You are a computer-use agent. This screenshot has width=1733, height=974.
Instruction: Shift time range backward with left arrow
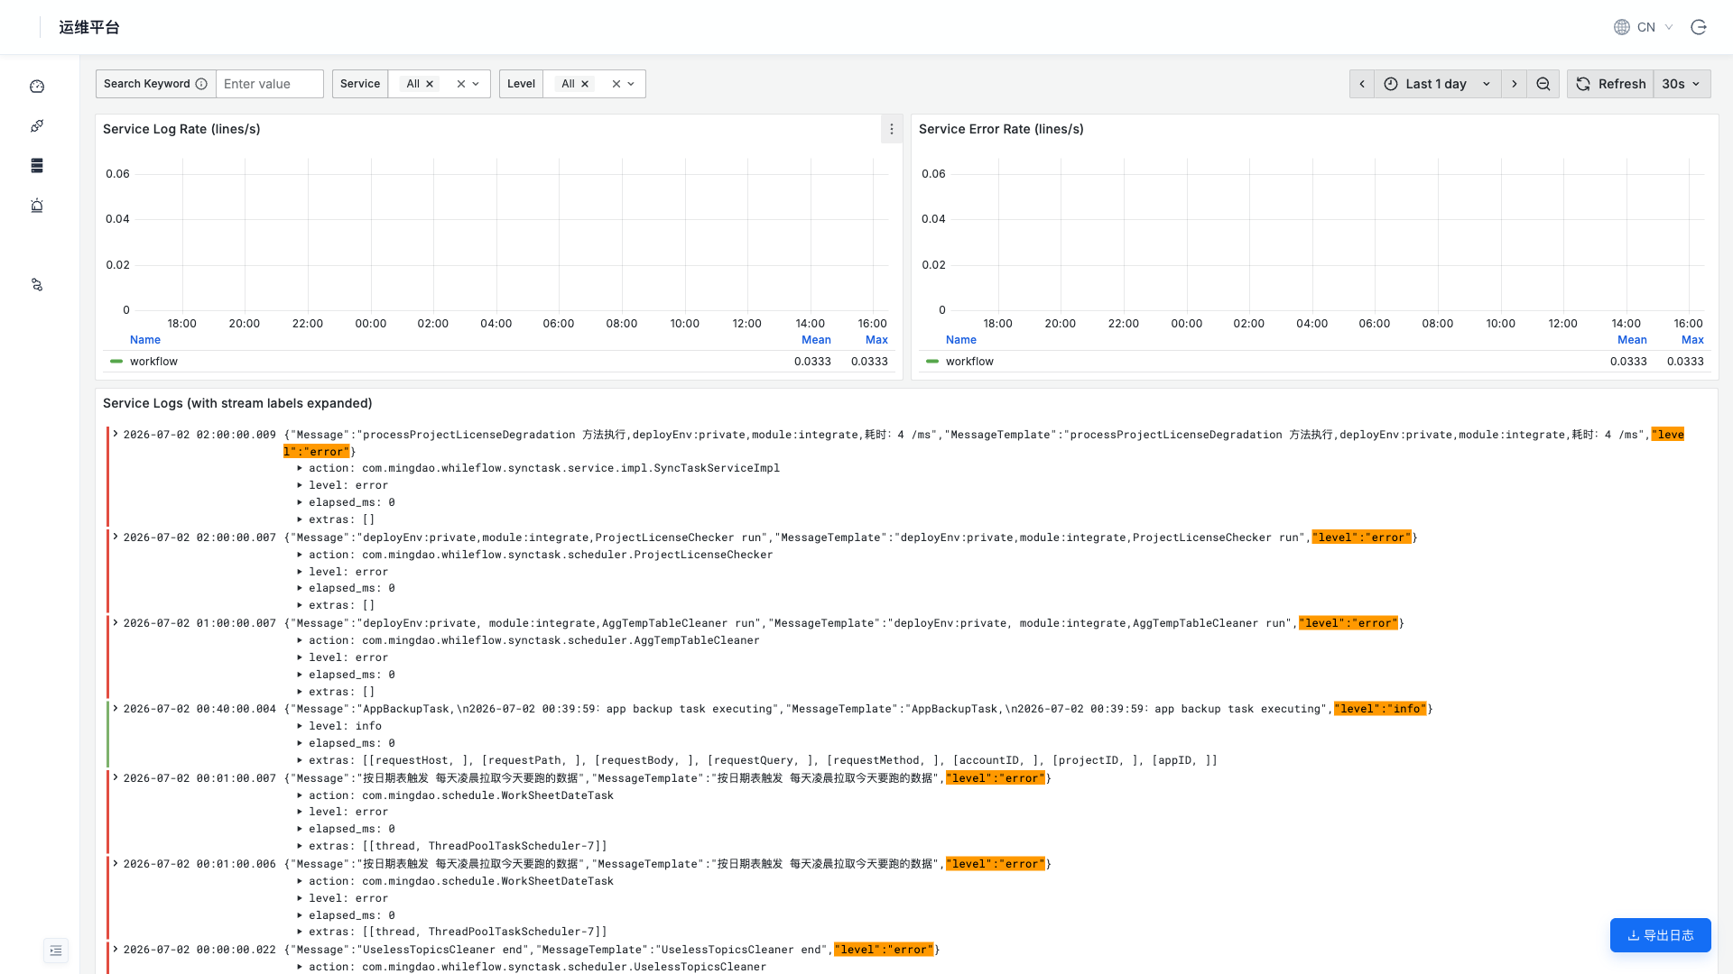[x=1362, y=84]
